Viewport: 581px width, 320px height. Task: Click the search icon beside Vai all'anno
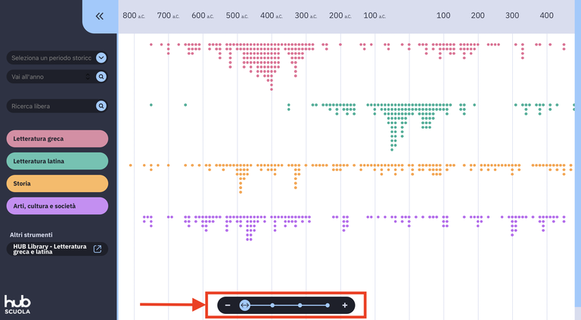101,76
